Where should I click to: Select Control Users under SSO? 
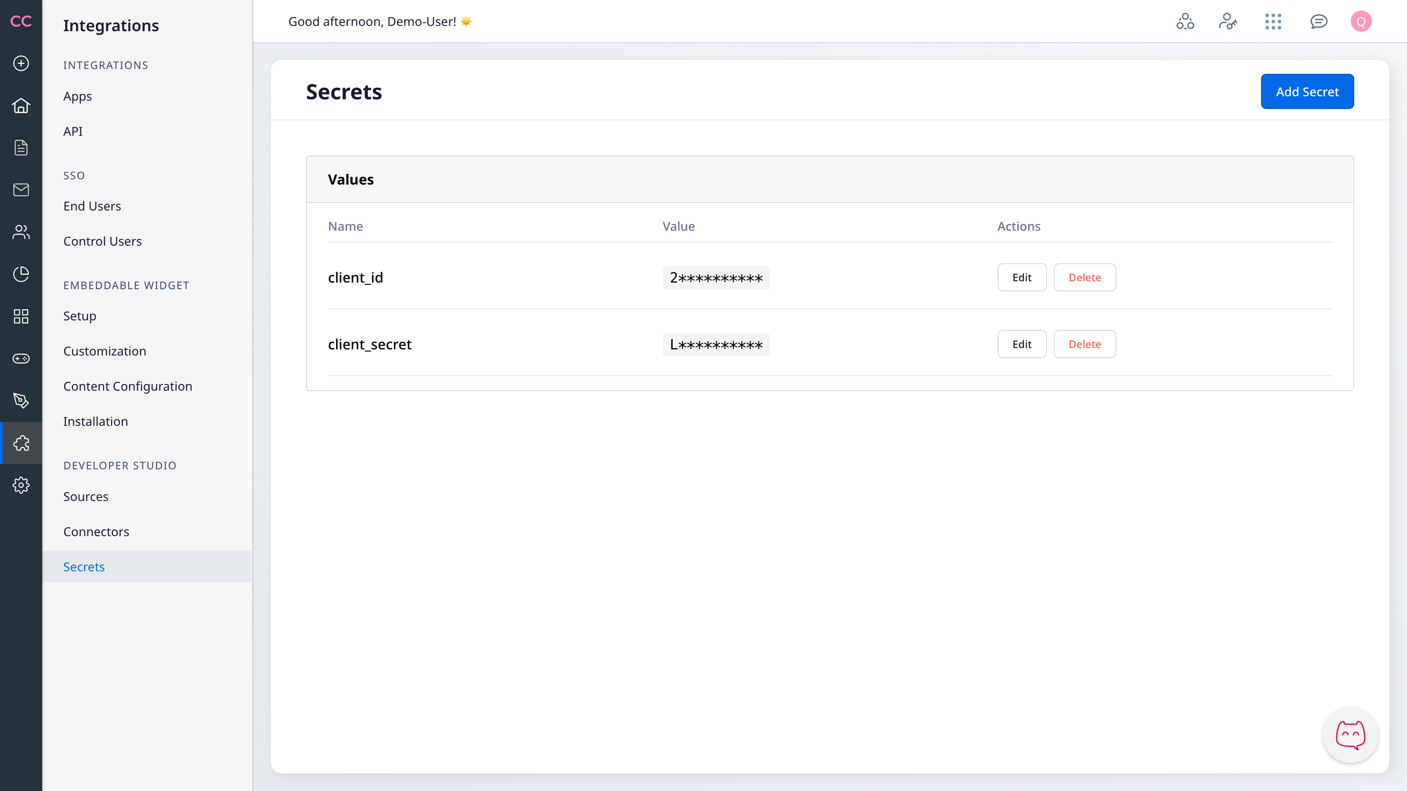102,241
